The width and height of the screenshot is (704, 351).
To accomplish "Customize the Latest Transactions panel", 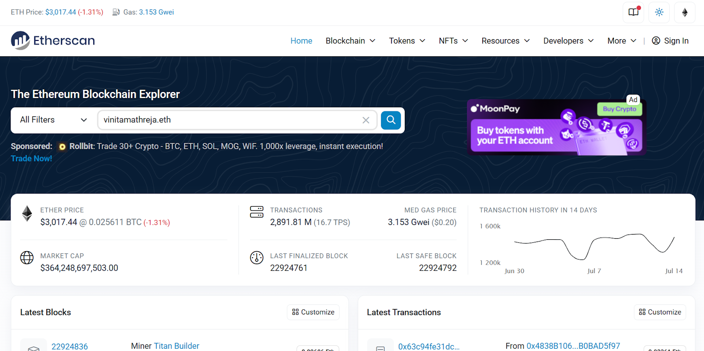I will tap(660, 312).
